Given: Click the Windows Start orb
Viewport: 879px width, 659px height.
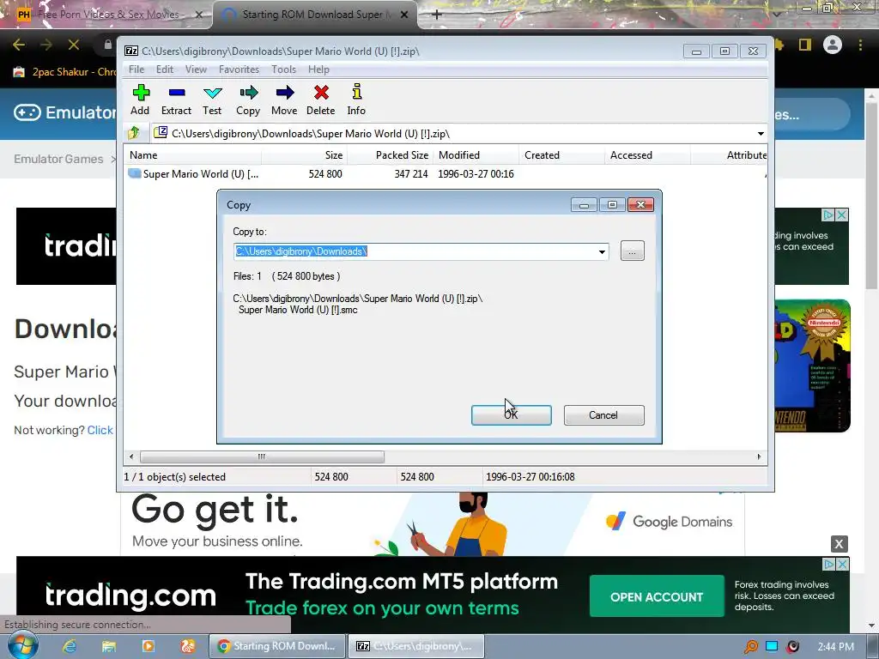Looking at the screenshot, I should pos(22,645).
